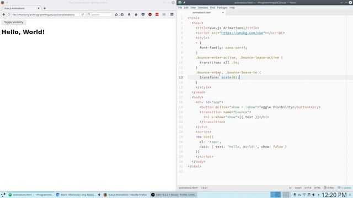Image resolution: width=353 pixels, height=198 pixels.
Task: Click the red square extension icon
Action: point(157,15)
